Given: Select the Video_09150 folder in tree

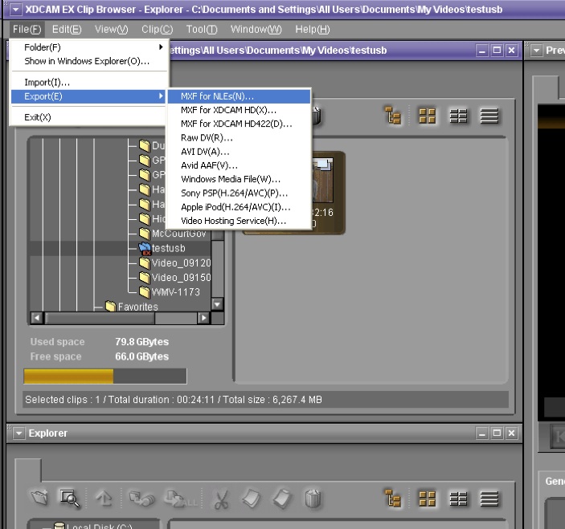Looking at the screenshot, I should pos(174,278).
